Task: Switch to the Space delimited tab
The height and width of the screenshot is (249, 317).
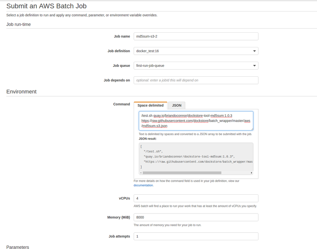Action: tap(150, 106)
